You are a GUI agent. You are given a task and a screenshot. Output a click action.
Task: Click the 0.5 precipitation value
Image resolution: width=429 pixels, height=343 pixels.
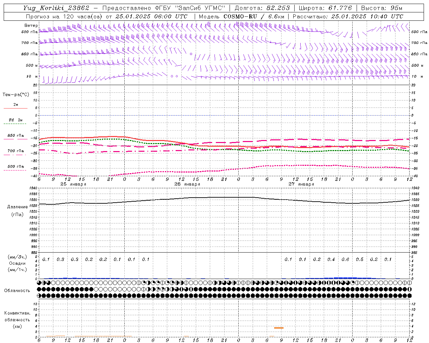(x=360, y=259)
